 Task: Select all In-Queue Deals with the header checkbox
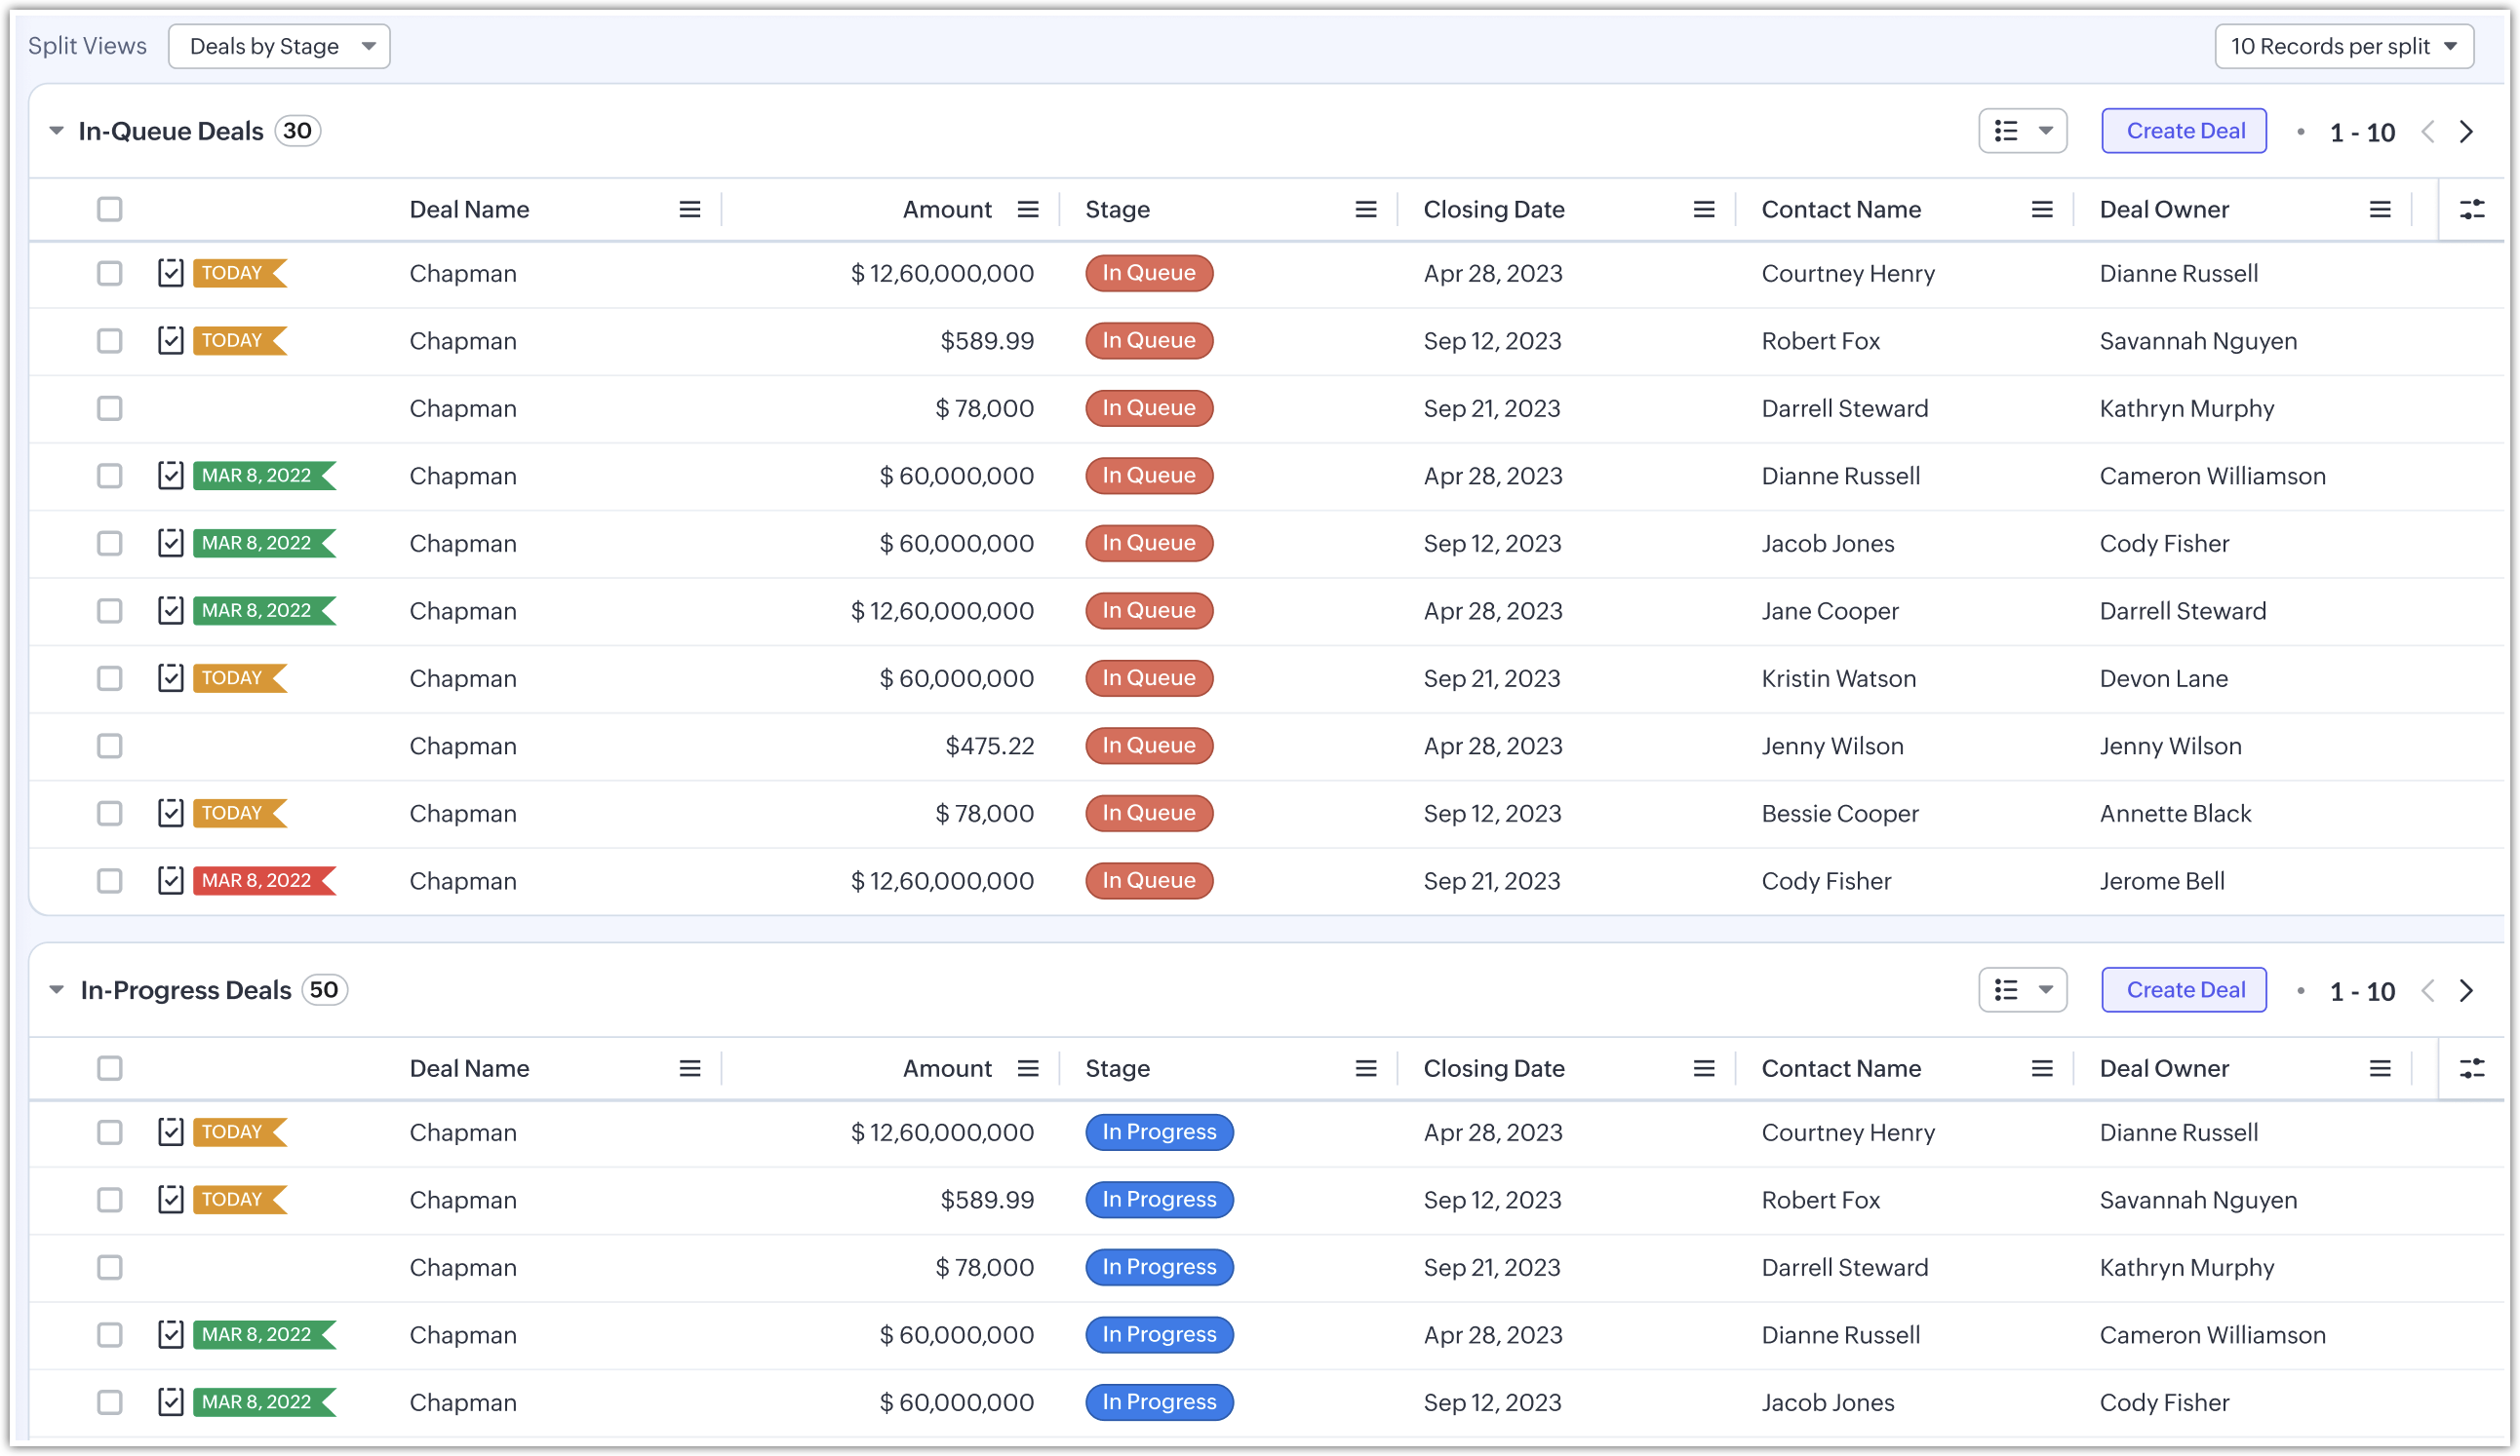110,209
